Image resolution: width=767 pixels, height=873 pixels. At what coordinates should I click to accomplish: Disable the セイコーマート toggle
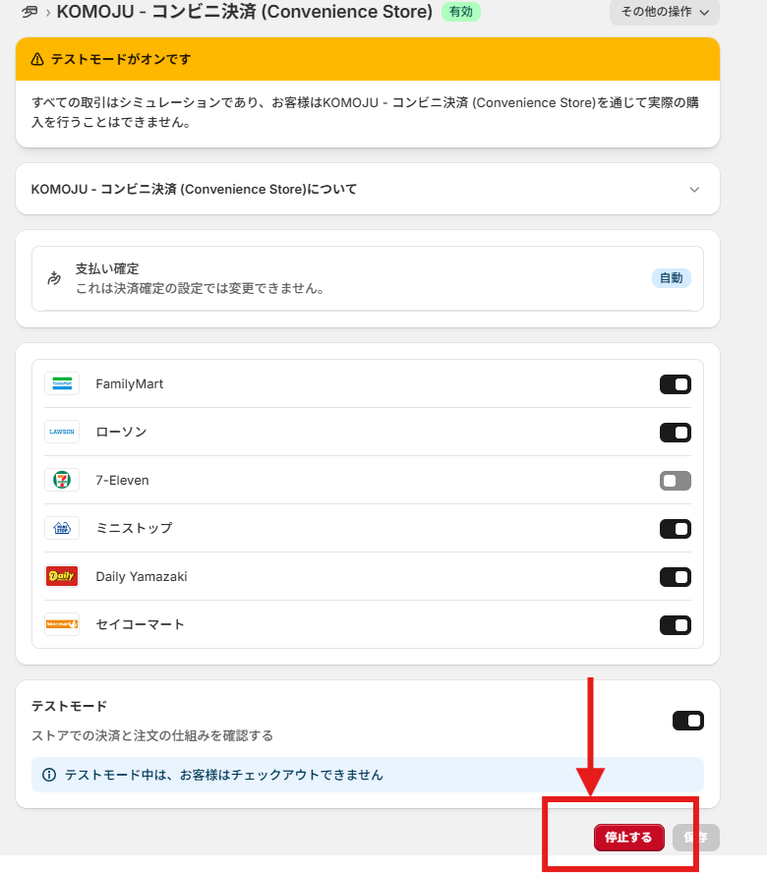pos(676,625)
